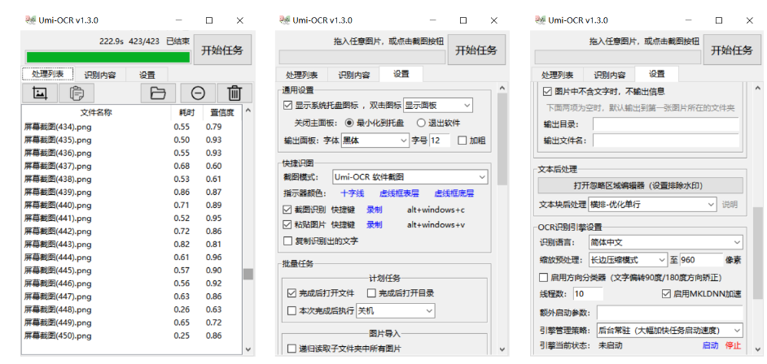The height and width of the screenshot is (364, 767).
Task: Click 开始任务 button in left window
Action: point(222,50)
